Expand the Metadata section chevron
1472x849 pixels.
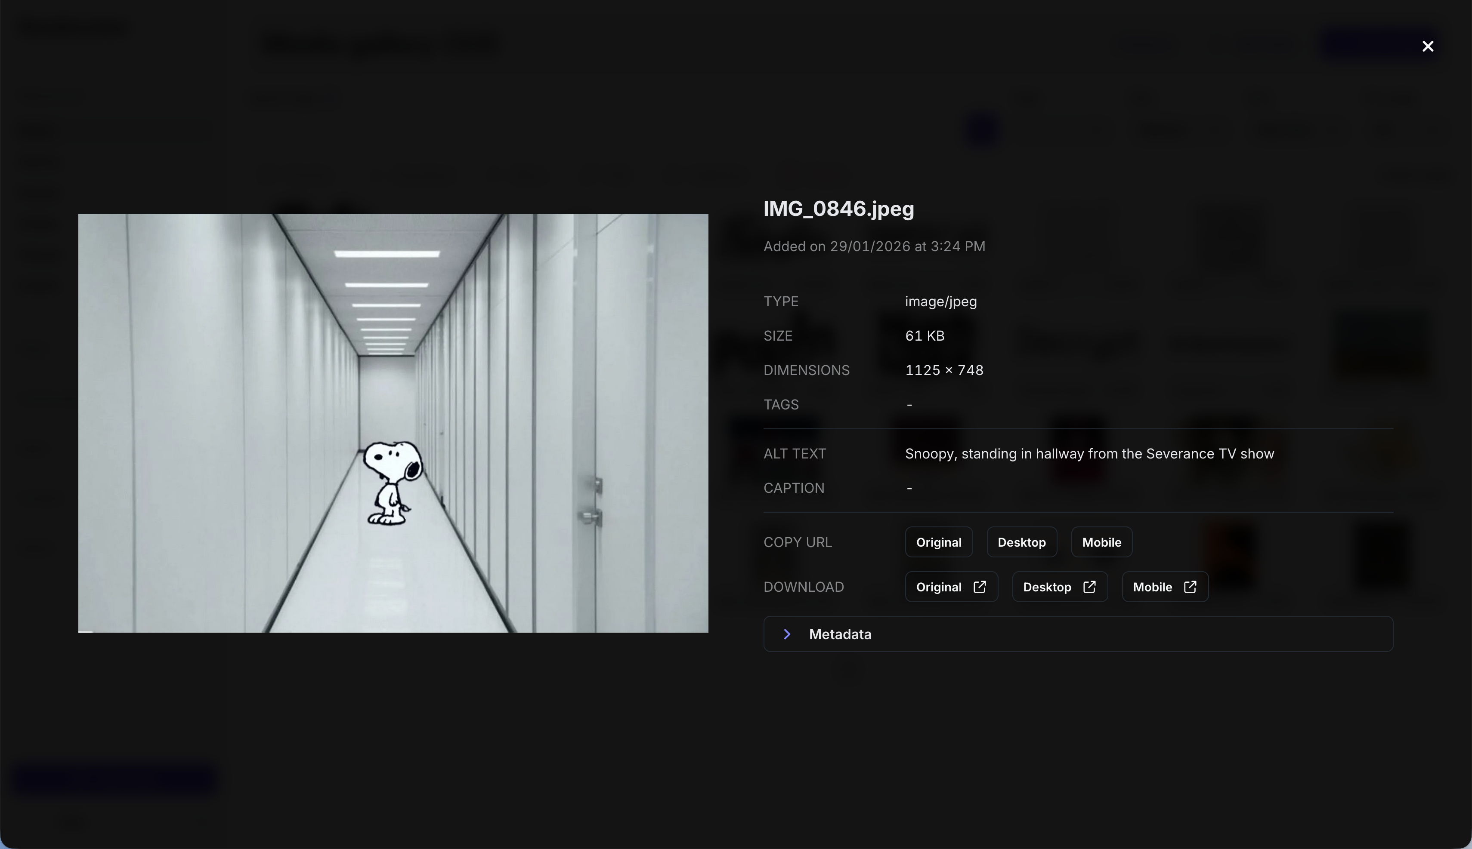787,634
